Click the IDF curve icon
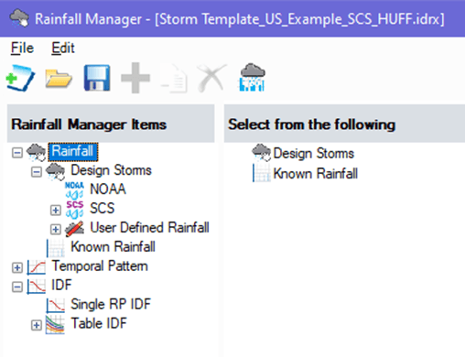The height and width of the screenshot is (357, 465). [x=37, y=287]
